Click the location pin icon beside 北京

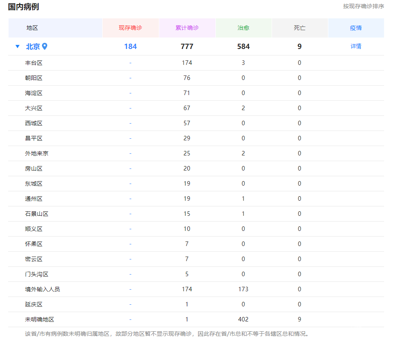45,47
